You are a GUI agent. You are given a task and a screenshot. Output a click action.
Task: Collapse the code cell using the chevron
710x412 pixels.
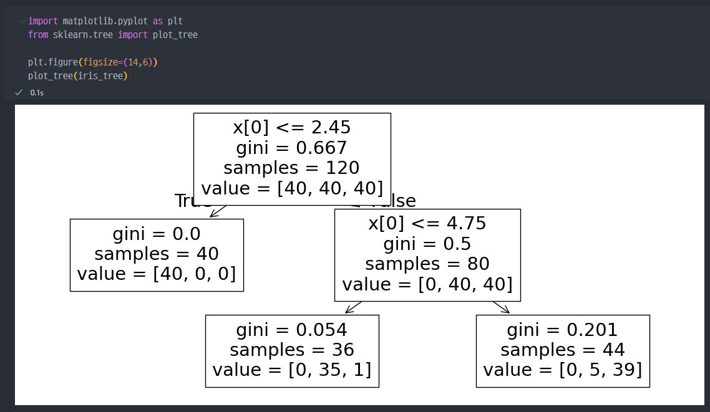22,21
